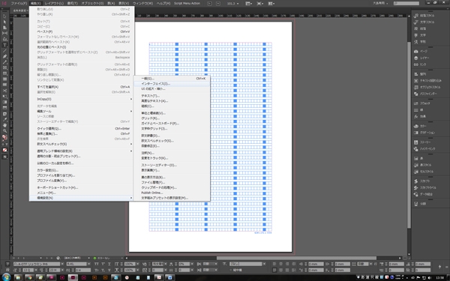Select the Pen tool in the toolbox
450x281 pixels.
pos(4,56)
